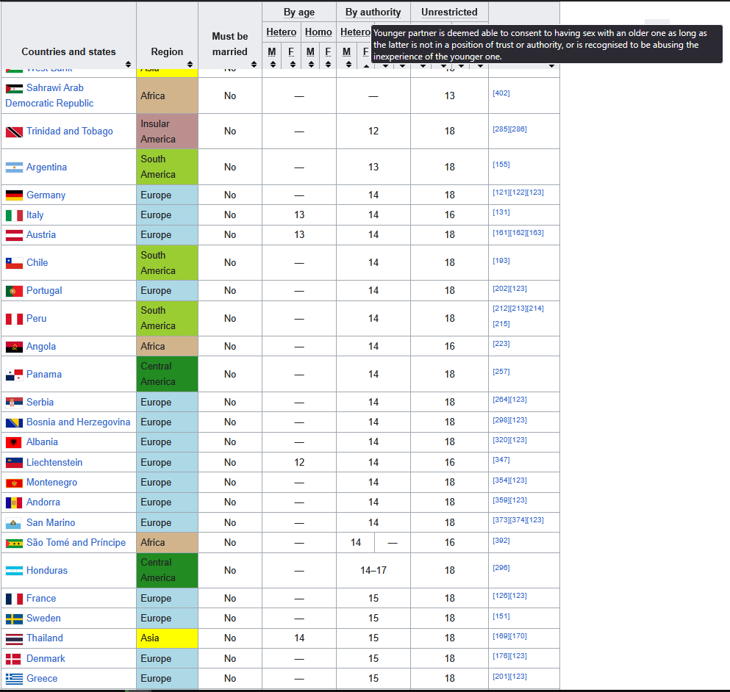Open the Bosnia and Herzegovina link
The height and width of the screenshot is (692, 730).
click(78, 422)
